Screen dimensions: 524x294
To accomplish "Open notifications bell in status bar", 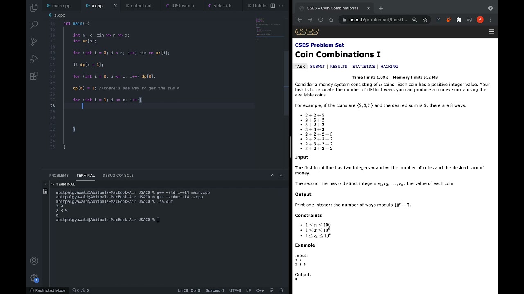I will click(x=281, y=290).
